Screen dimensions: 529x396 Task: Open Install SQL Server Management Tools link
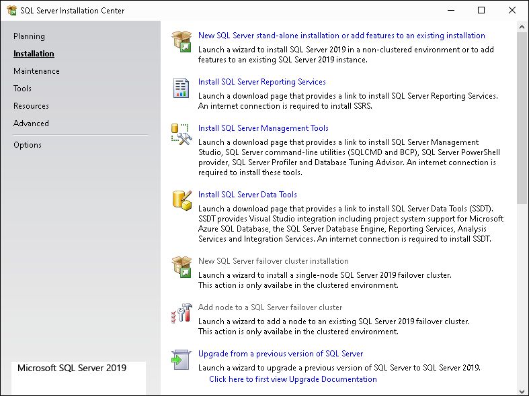click(263, 128)
